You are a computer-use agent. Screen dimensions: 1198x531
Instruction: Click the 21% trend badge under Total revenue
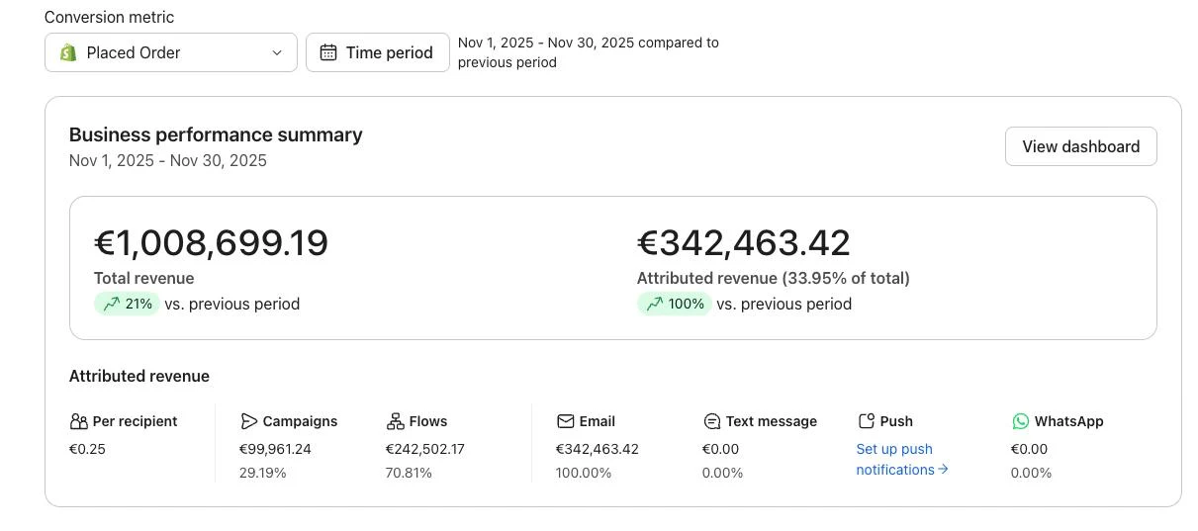[x=127, y=304]
